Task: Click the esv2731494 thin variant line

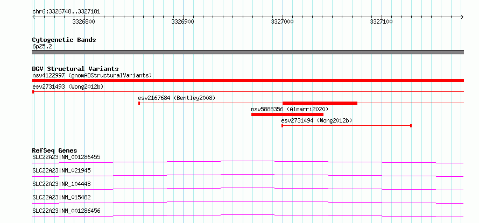Action: point(347,126)
